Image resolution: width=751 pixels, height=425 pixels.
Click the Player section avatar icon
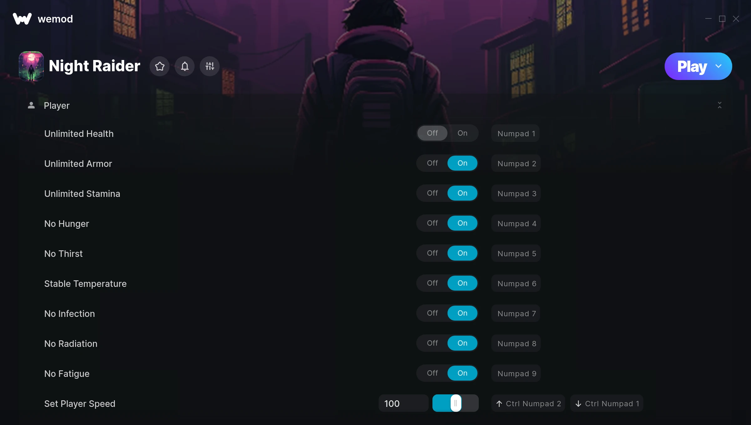pos(30,105)
